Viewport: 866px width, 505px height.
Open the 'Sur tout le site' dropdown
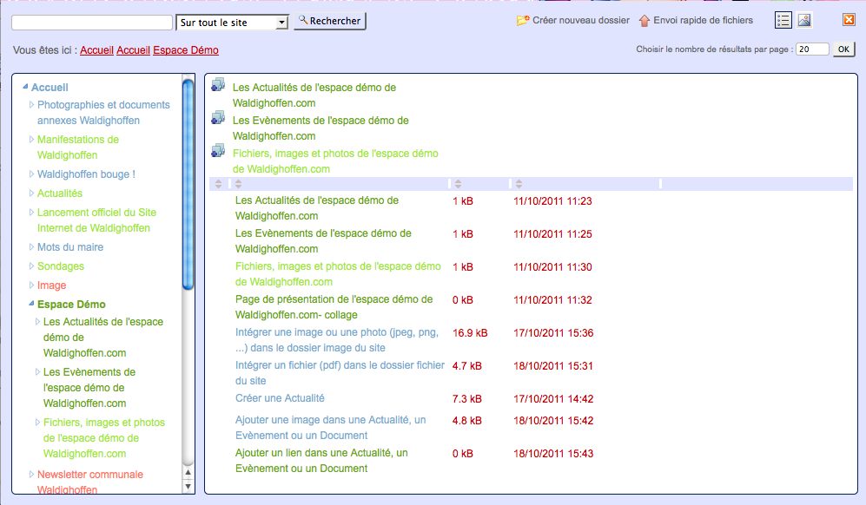click(232, 23)
